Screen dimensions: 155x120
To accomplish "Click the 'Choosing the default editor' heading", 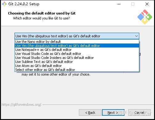I will click(42, 13).
